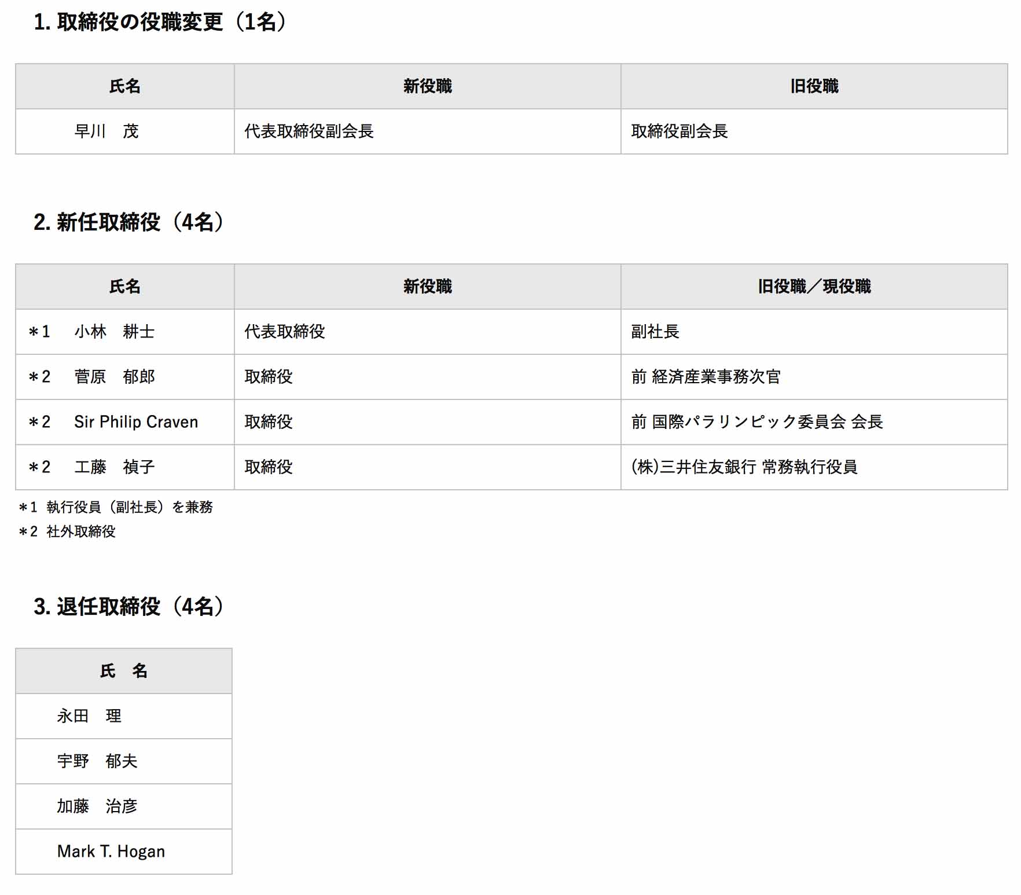Click the '氏名' header in the second table
This screenshot has width=1021, height=895.
tap(125, 287)
